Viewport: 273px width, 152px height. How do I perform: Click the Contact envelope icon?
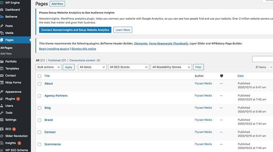[x=2, y=75]
